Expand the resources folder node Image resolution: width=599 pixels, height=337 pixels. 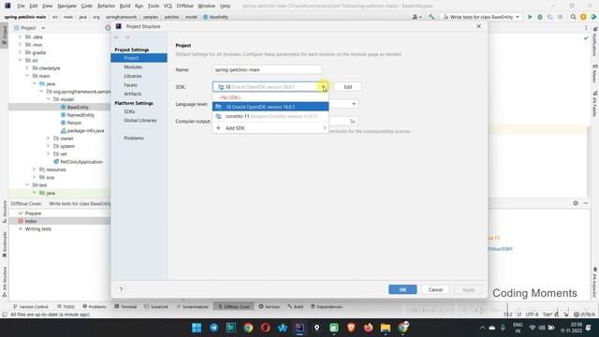(x=35, y=169)
